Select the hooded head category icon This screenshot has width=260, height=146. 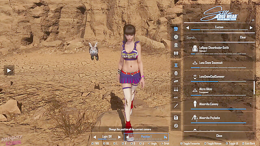click(176, 45)
